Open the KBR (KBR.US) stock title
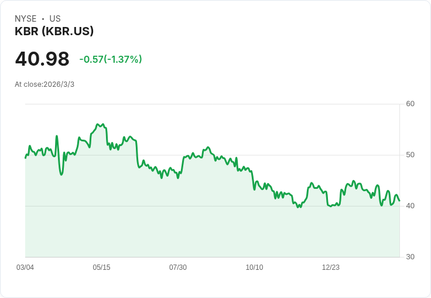The width and height of the screenshot is (431, 298). coord(54,32)
